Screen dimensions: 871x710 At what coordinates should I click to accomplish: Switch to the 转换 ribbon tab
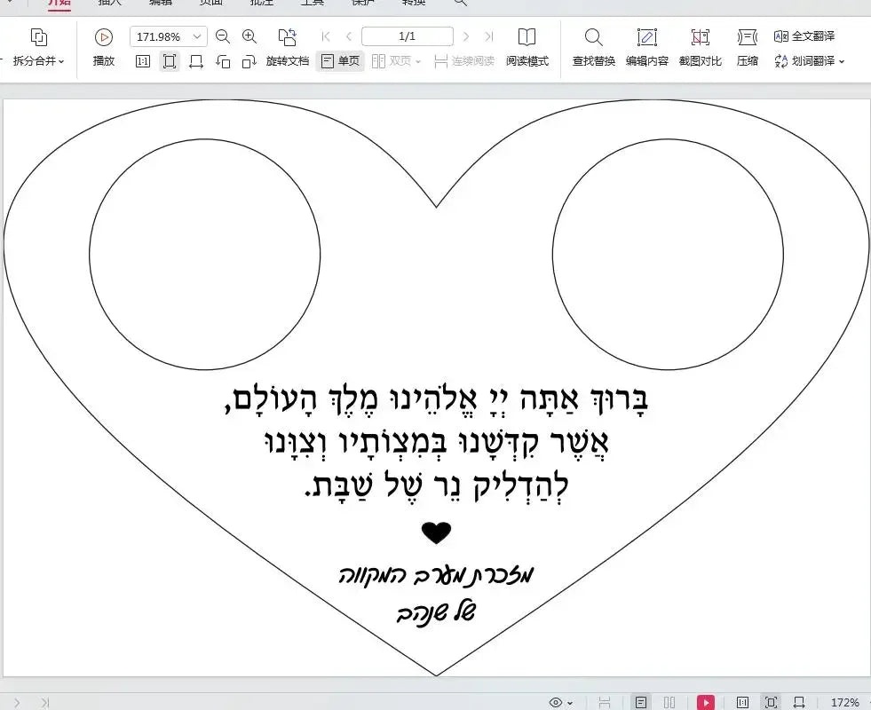coord(414,3)
